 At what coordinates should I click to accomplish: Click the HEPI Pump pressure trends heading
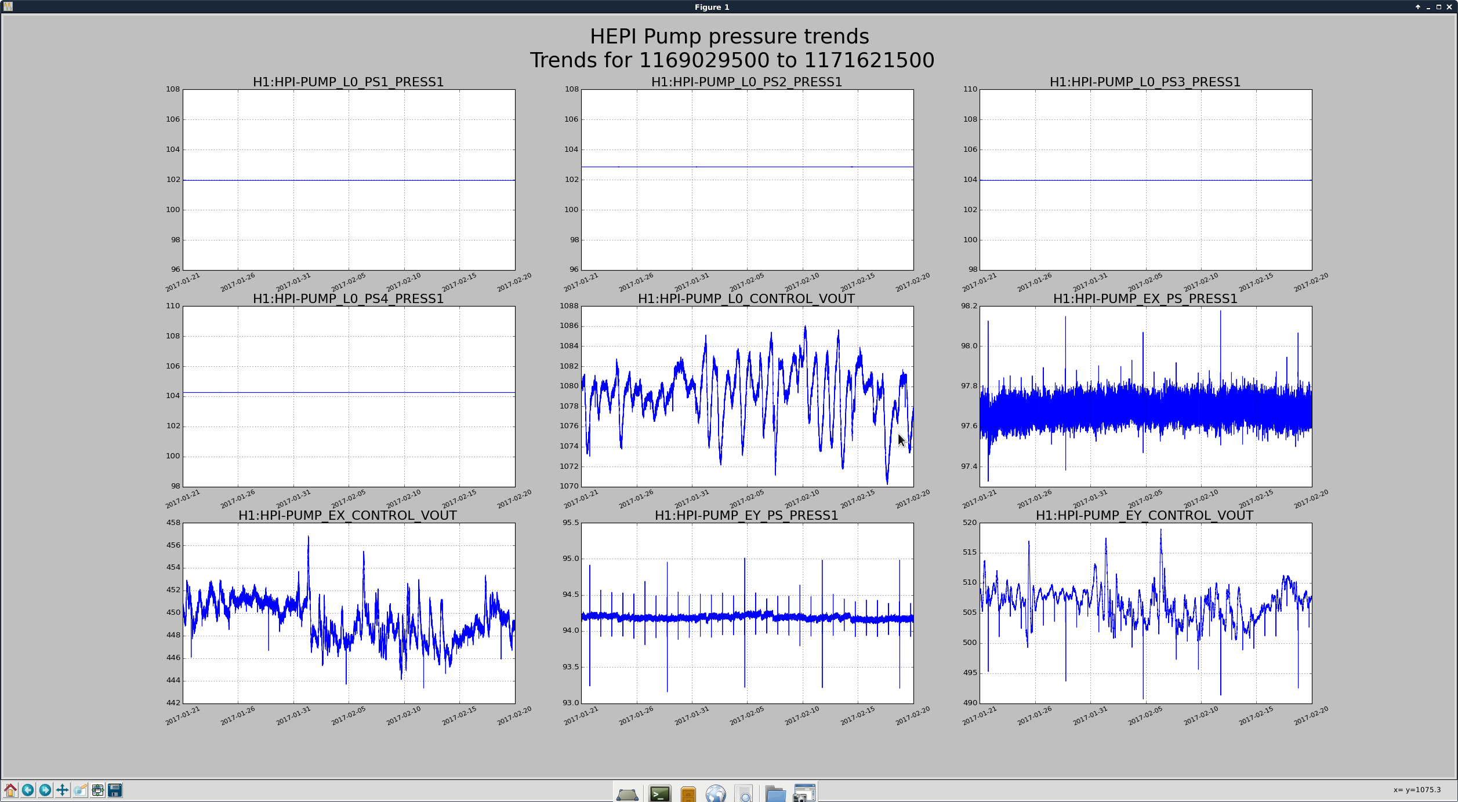point(730,37)
